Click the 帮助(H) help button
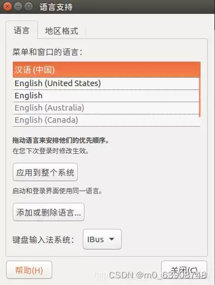The height and width of the screenshot is (285, 215). pyautogui.click(x=29, y=270)
